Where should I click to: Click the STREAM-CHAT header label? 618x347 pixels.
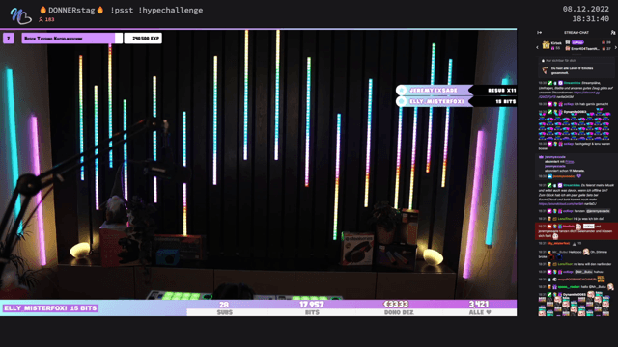(576, 32)
